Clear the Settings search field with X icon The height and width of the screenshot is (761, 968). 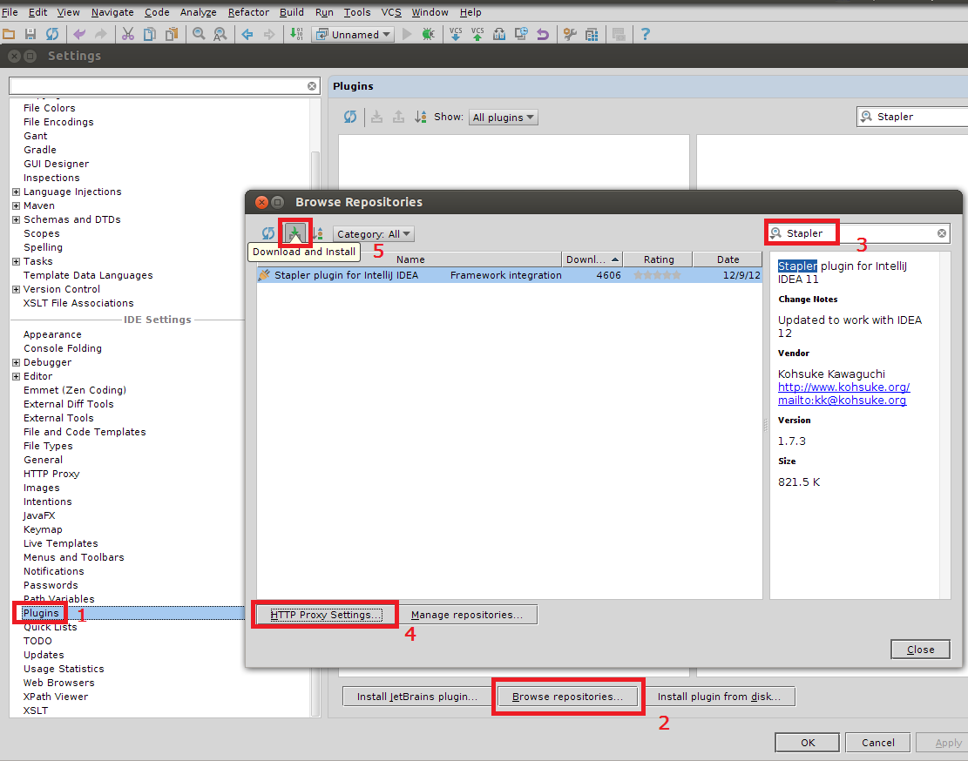tap(312, 86)
